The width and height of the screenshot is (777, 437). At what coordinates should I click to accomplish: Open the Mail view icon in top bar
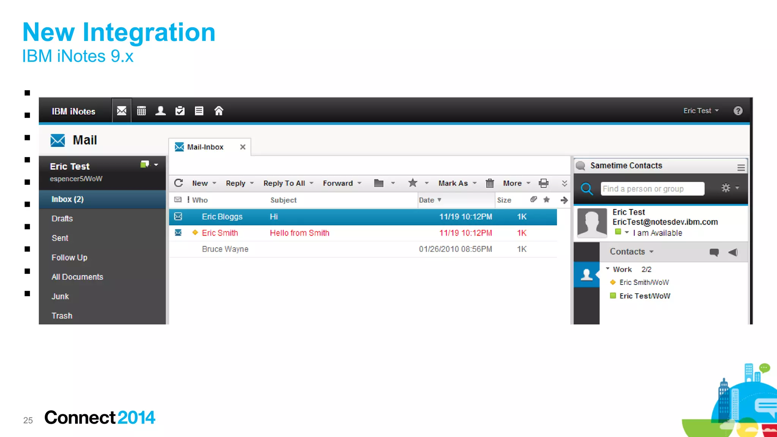tap(121, 111)
